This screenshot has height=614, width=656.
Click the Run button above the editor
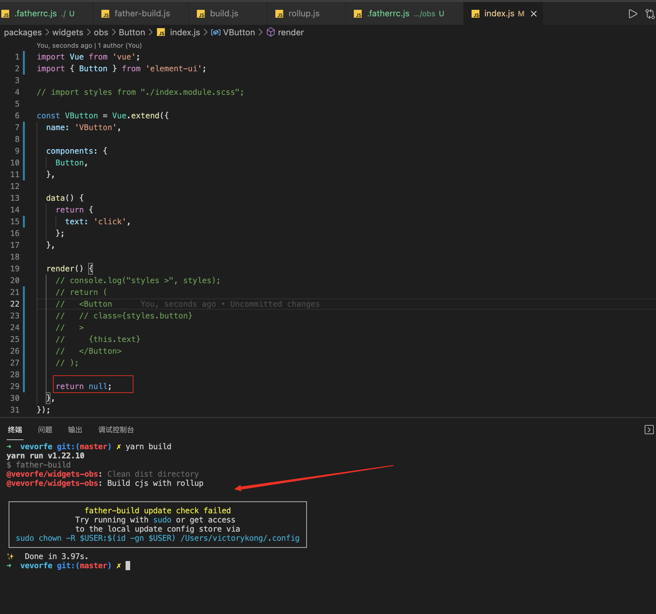[x=632, y=13]
